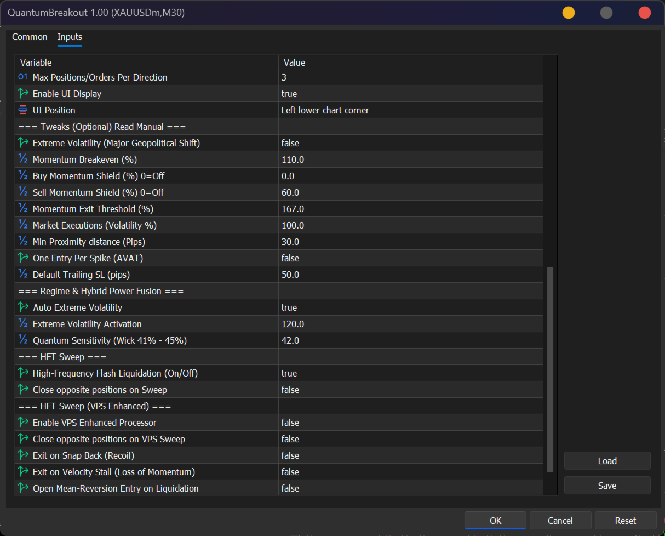The height and width of the screenshot is (536, 665).
Task: Click the ½ icon beside Min Proximity distance (Pips)
Action: coord(23,242)
